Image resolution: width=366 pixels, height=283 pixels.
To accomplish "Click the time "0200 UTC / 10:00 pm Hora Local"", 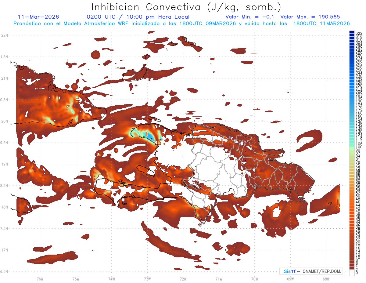I will pyautogui.click(x=138, y=17).
